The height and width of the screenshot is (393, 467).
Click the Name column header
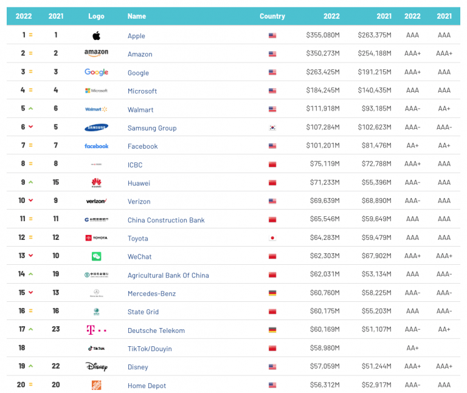click(137, 16)
